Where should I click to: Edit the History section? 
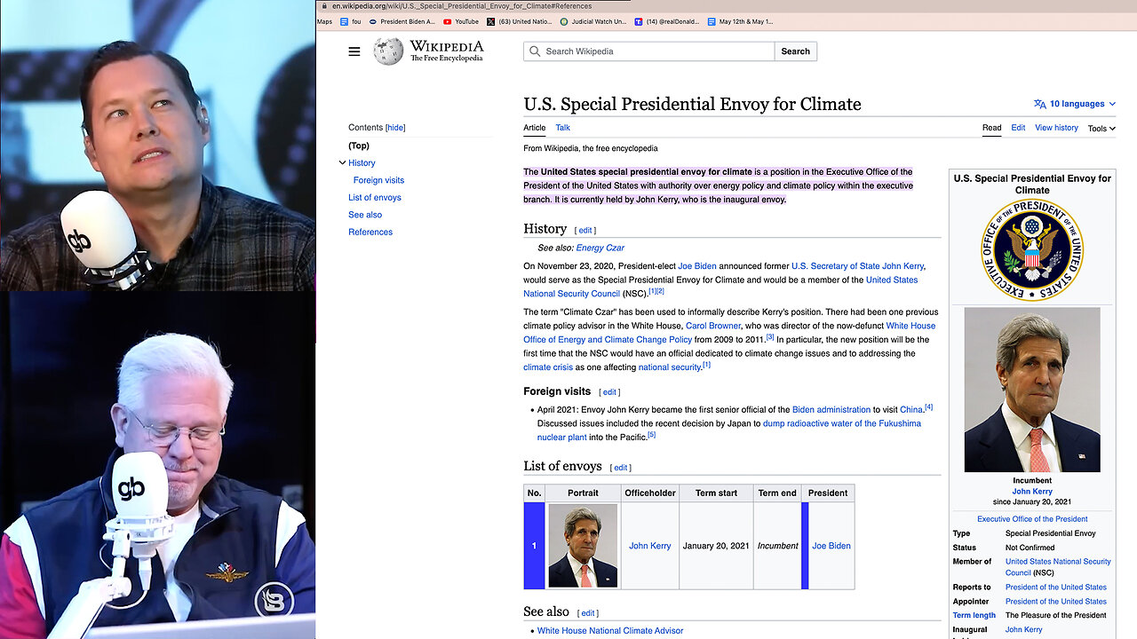click(x=585, y=231)
